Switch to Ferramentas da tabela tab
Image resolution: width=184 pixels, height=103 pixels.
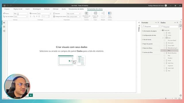[76, 9]
